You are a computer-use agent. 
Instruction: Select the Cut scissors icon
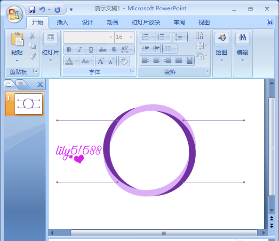(x=32, y=36)
